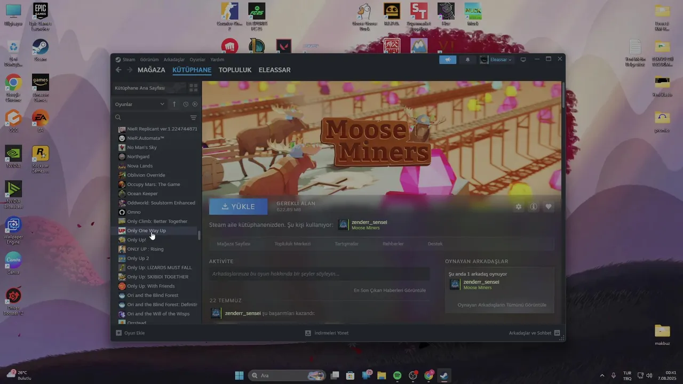Image resolution: width=683 pixels, height=384 pixels.
Task: Open advanced filter options icon in sidebar
Action: (x=193, y=117)
